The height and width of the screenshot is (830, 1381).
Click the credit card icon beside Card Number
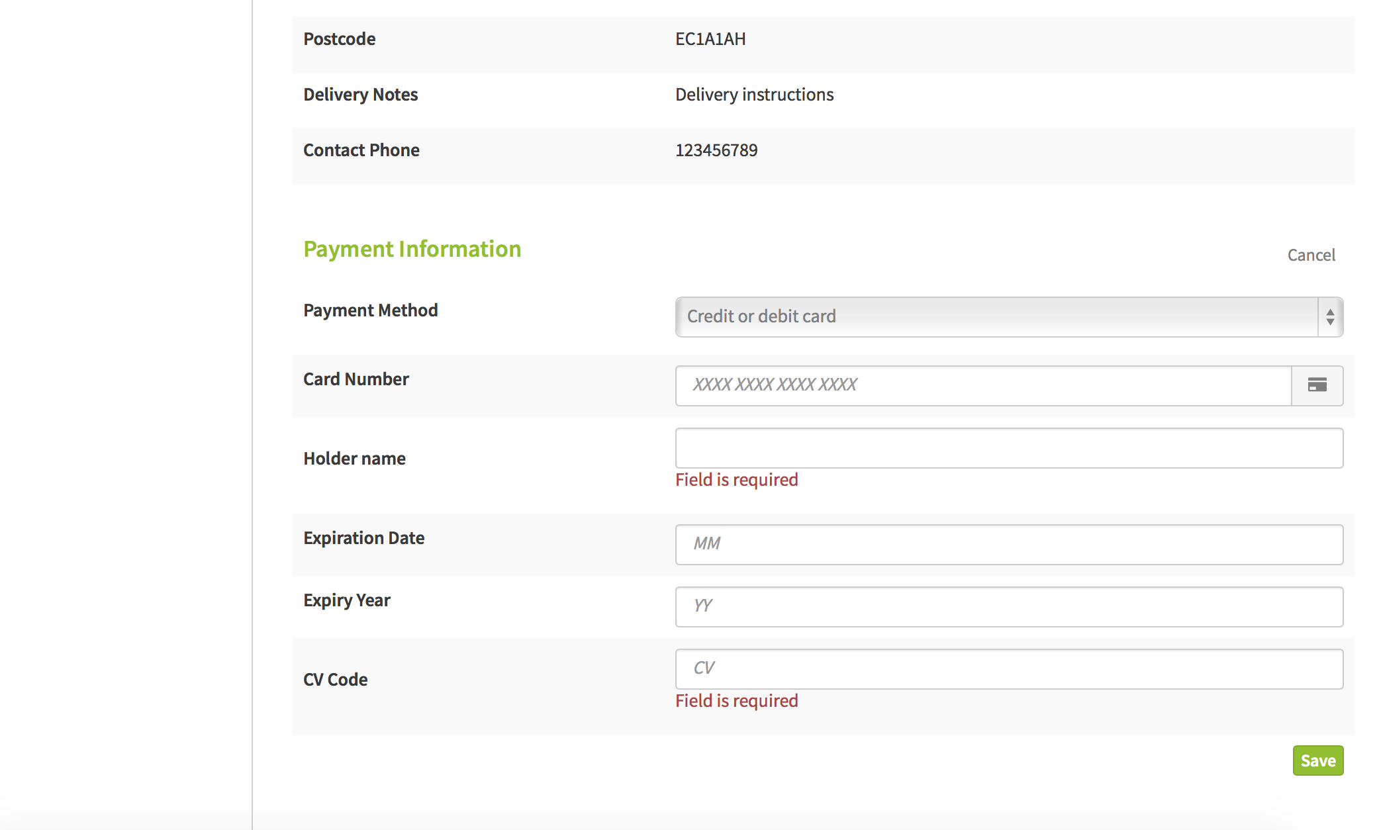click(1317, 385)
